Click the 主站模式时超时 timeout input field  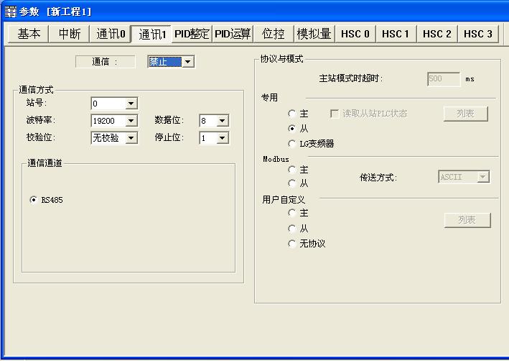click(444, 79)
